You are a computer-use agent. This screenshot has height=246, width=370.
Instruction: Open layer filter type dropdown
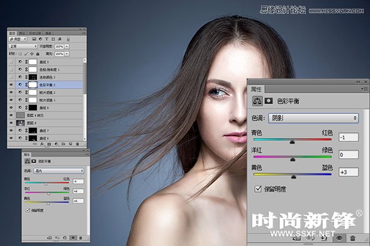tap(18, 39)
